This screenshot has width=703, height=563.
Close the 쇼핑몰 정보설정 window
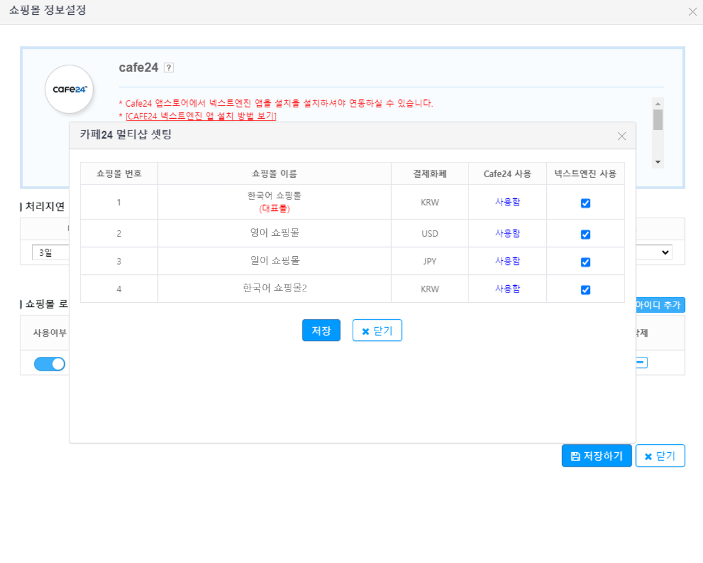(x=692, y=12)
